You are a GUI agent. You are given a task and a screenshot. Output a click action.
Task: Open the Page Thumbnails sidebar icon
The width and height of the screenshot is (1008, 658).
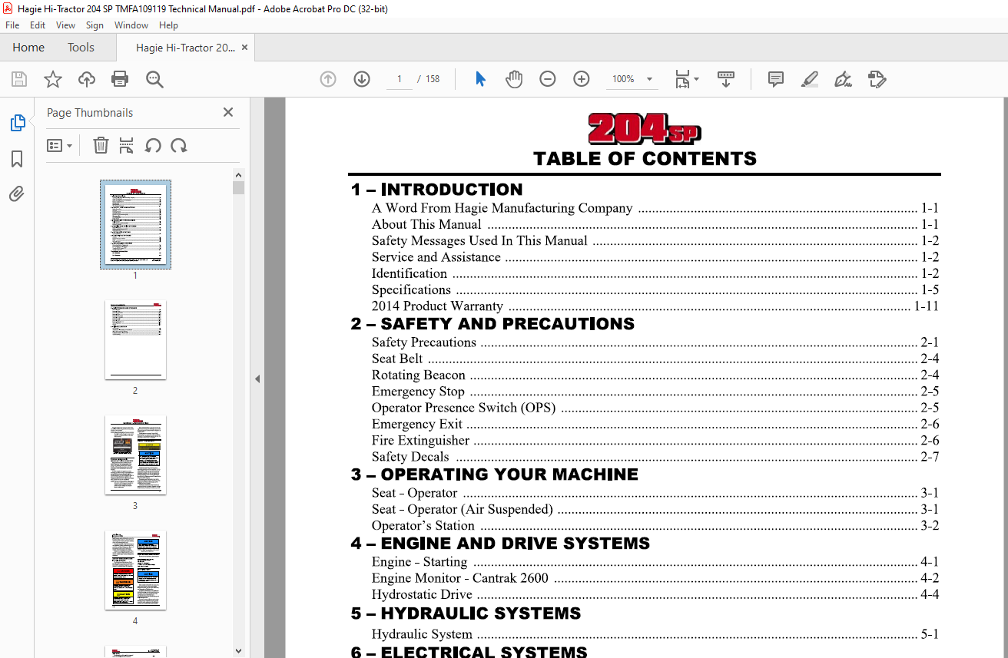17,123
